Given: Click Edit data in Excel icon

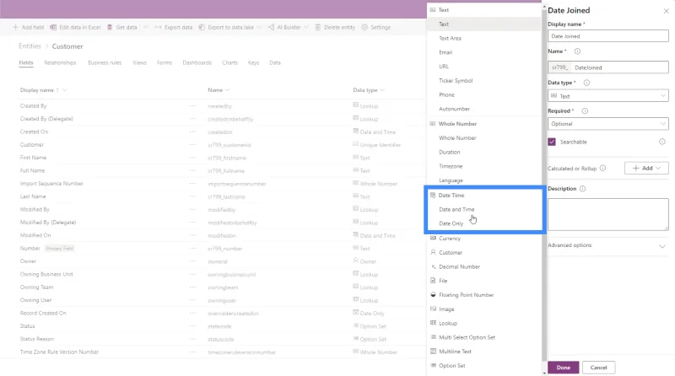Looking at the screenshot, I should point(53,27).
